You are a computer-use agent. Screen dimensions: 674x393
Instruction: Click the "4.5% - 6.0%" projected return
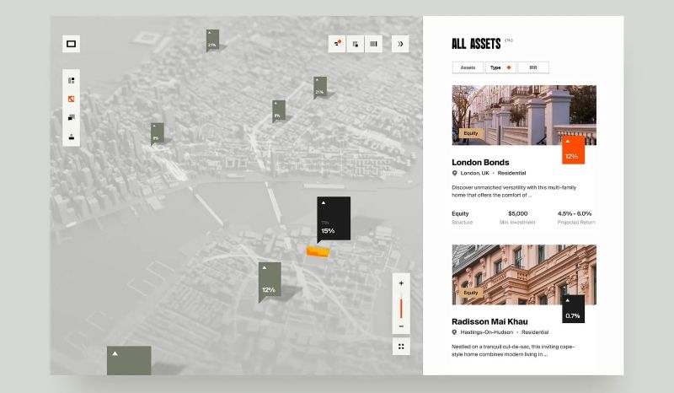575,213
